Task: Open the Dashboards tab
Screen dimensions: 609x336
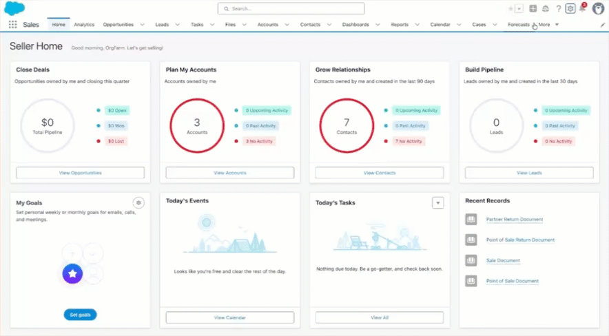Action: 355,25
